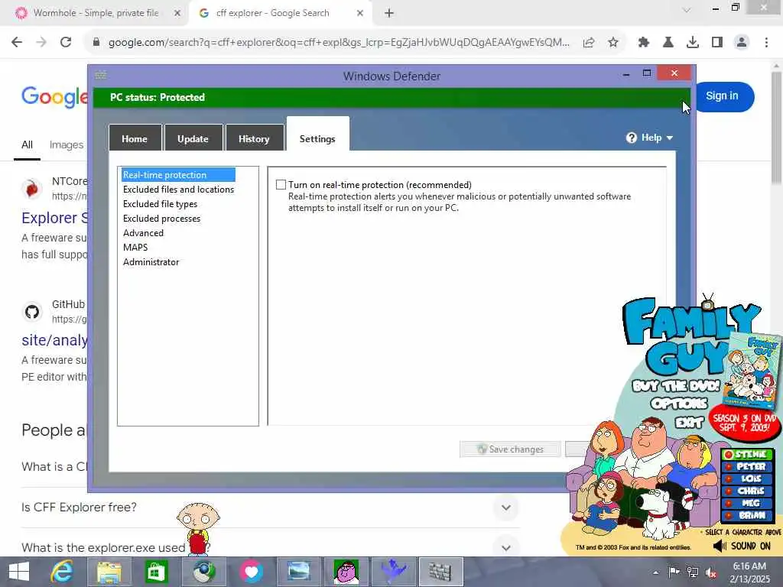
Task: Open Internet Explorer from taskbar
Action: click(62, 572)
